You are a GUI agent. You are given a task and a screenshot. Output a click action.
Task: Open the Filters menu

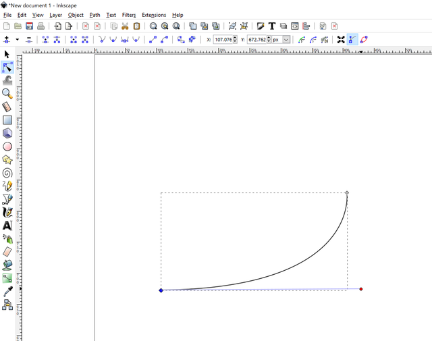pos(128,15)
